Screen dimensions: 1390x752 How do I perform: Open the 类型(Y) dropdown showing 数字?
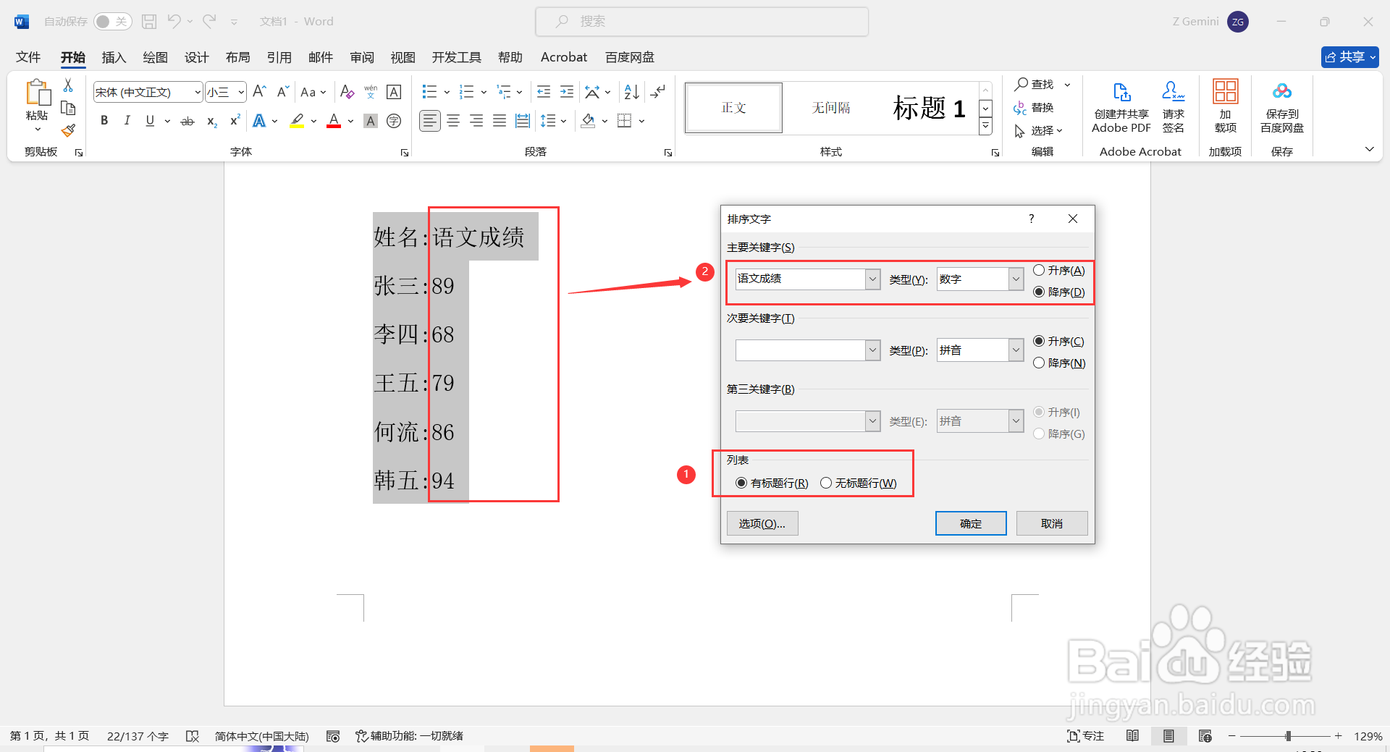[x=1016, y=279]
